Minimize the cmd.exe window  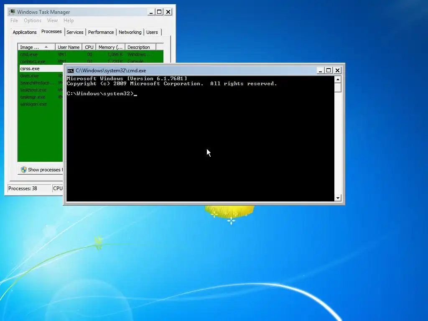[x=320, y=70]
